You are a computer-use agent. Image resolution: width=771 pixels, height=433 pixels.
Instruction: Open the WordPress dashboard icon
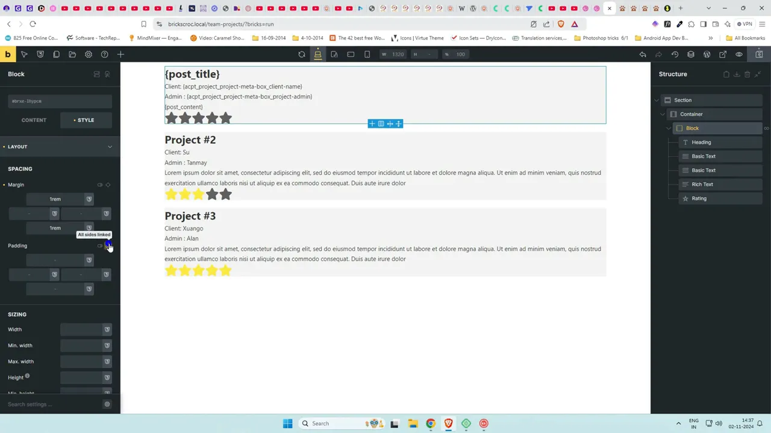(707, 54)
